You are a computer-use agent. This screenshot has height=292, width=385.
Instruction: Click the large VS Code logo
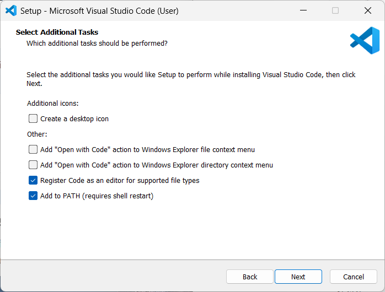[x=365, y=40]
